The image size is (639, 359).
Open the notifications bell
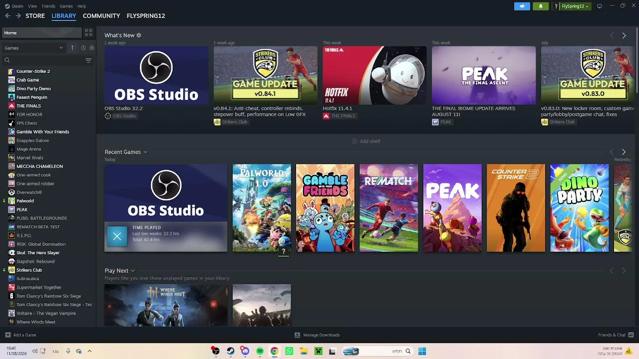coord(541,6)
